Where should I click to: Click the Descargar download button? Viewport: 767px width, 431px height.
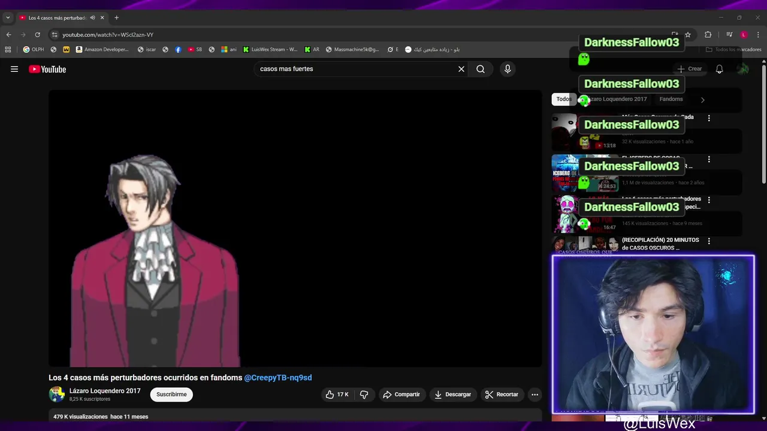tap(453, 394)
